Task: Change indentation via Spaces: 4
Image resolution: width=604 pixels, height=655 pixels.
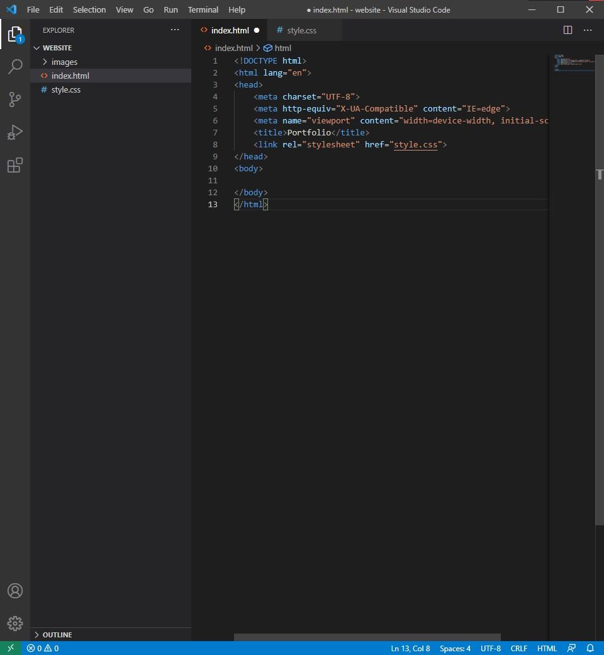Action: click(454, 647)
